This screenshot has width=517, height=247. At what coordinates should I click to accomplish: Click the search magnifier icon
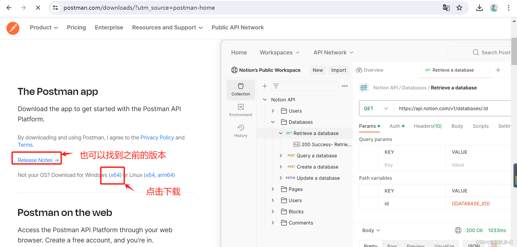click(x=476, y=52)
